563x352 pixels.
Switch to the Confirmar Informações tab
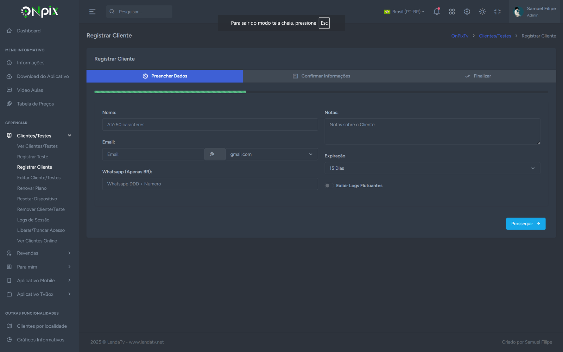[x=321, y=76]
